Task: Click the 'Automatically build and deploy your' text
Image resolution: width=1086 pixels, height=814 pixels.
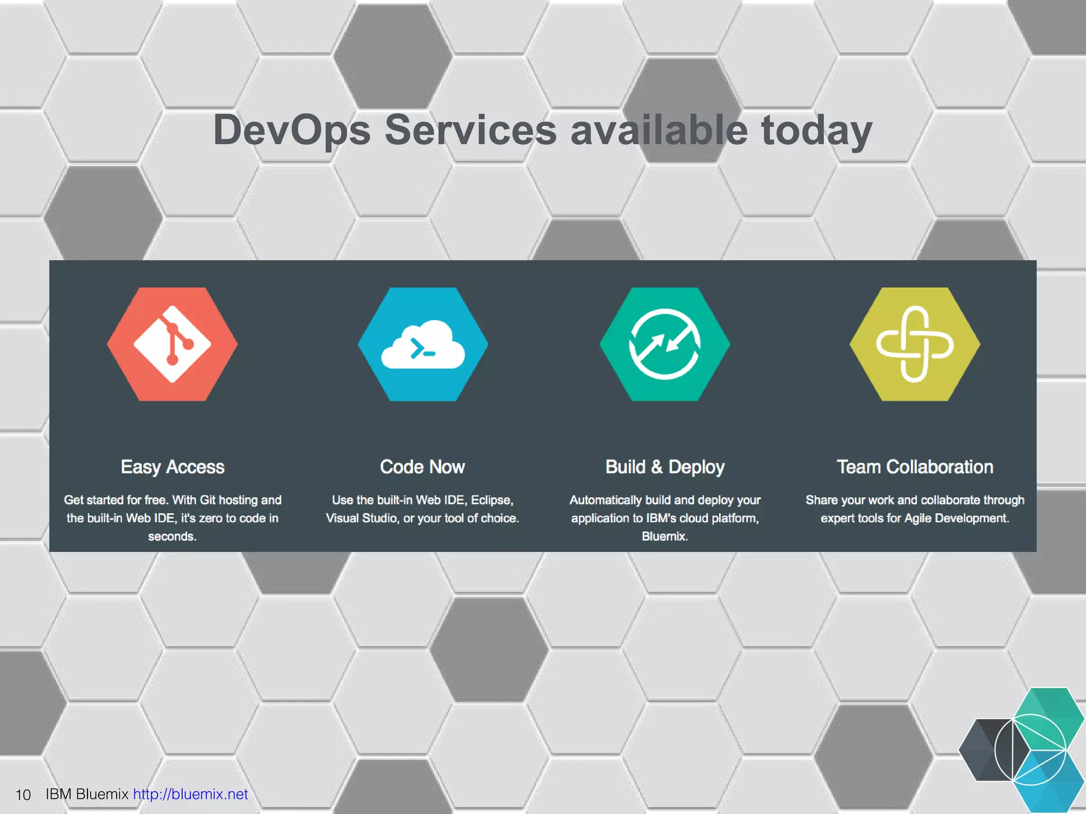Action: point(665,518)
